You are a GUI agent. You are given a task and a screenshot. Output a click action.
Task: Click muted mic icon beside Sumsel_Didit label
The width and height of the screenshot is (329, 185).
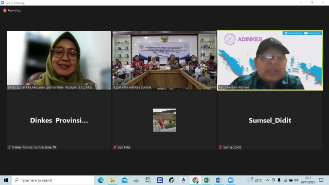(x=220, y=147)
